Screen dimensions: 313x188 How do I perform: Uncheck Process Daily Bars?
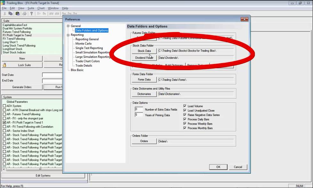185,119
